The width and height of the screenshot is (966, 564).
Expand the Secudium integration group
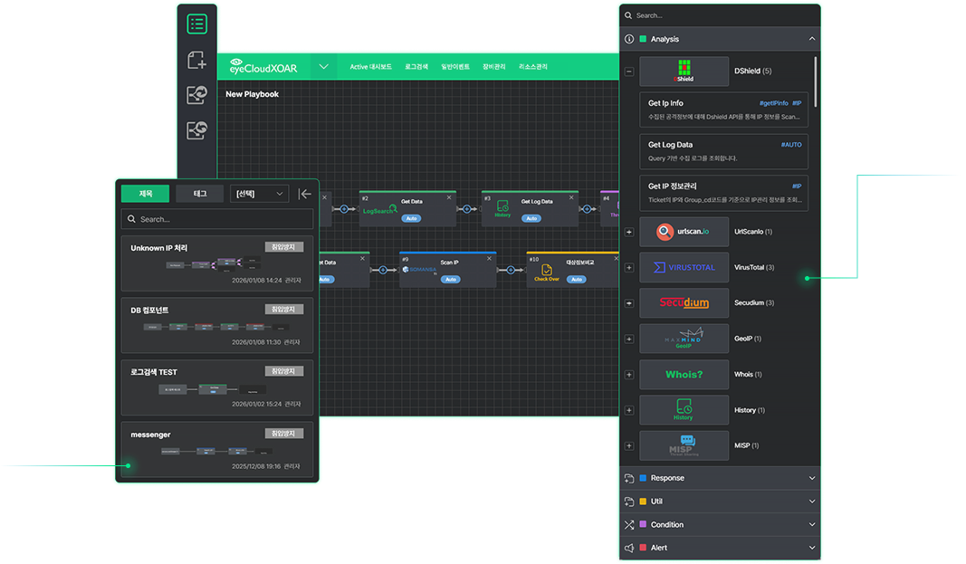(629, 302)
